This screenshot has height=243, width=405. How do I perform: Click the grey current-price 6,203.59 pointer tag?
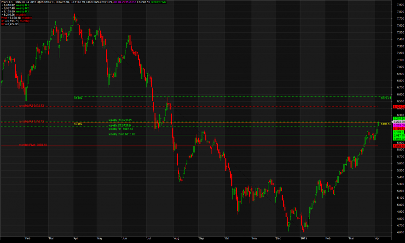tap(399, 122)
